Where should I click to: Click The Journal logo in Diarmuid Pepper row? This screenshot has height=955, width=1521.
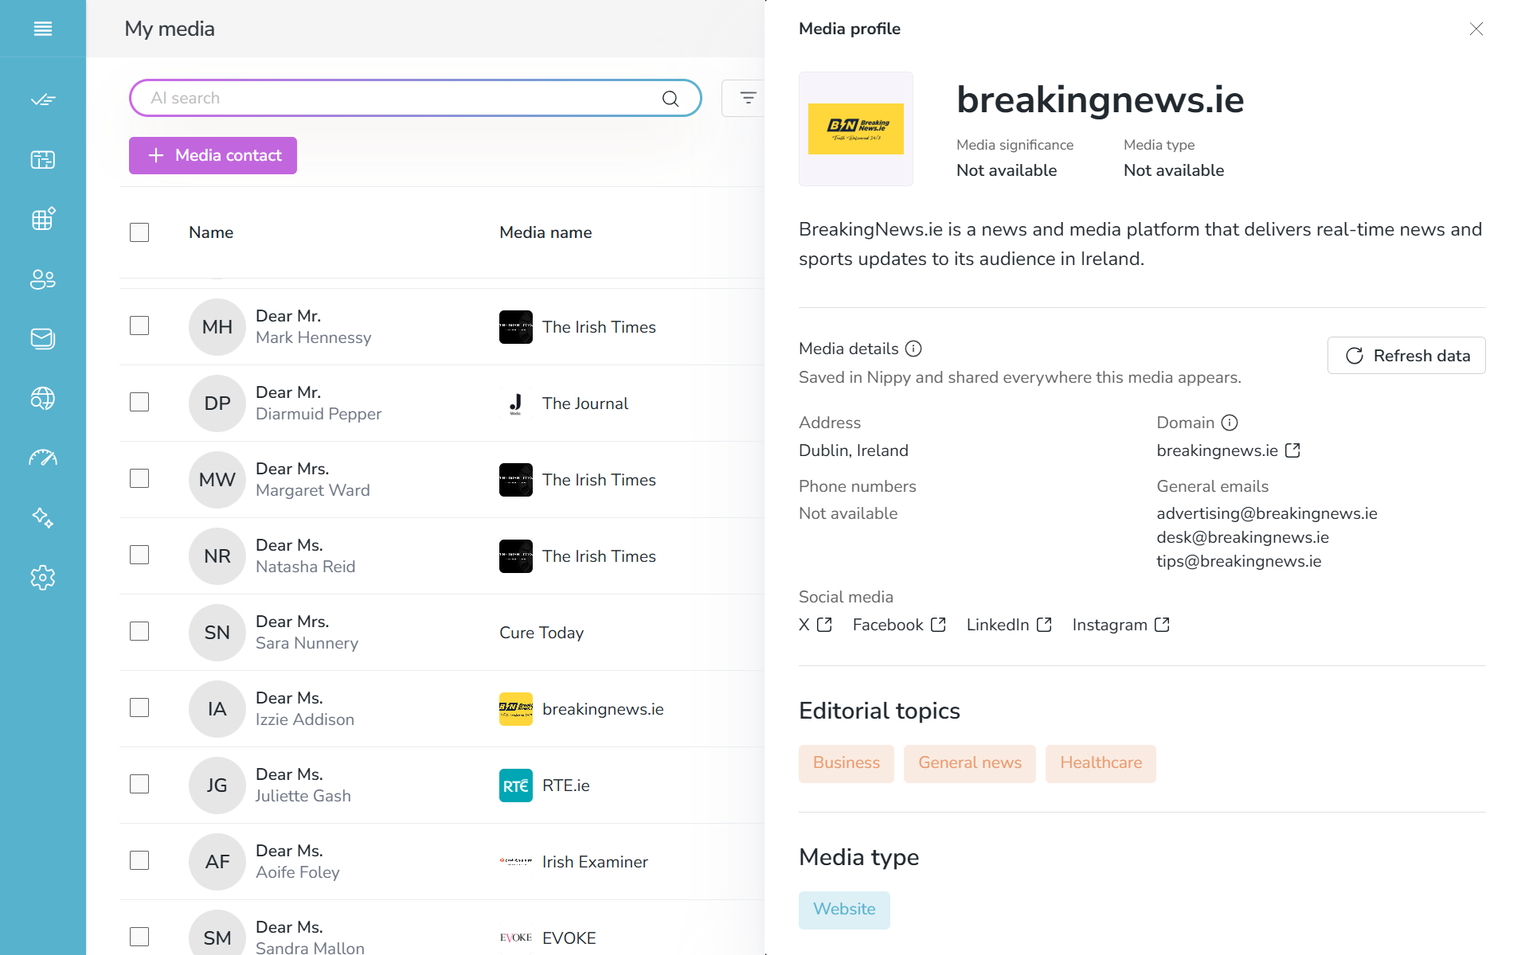[516, 403]
